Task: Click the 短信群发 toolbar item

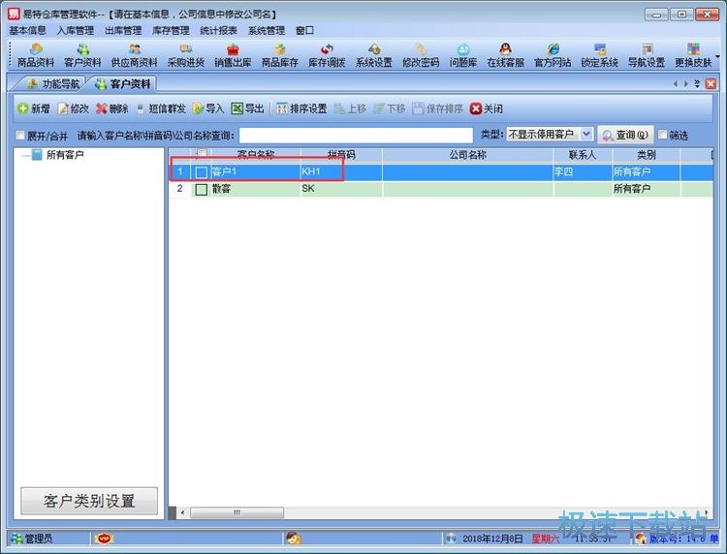Action: tap(161, 108)
